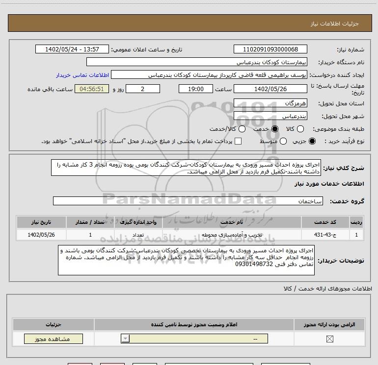The width and height of the screenshot is (378, 365).
Task: Click the delivery province field هرمزگان
Action: point(270,103)
